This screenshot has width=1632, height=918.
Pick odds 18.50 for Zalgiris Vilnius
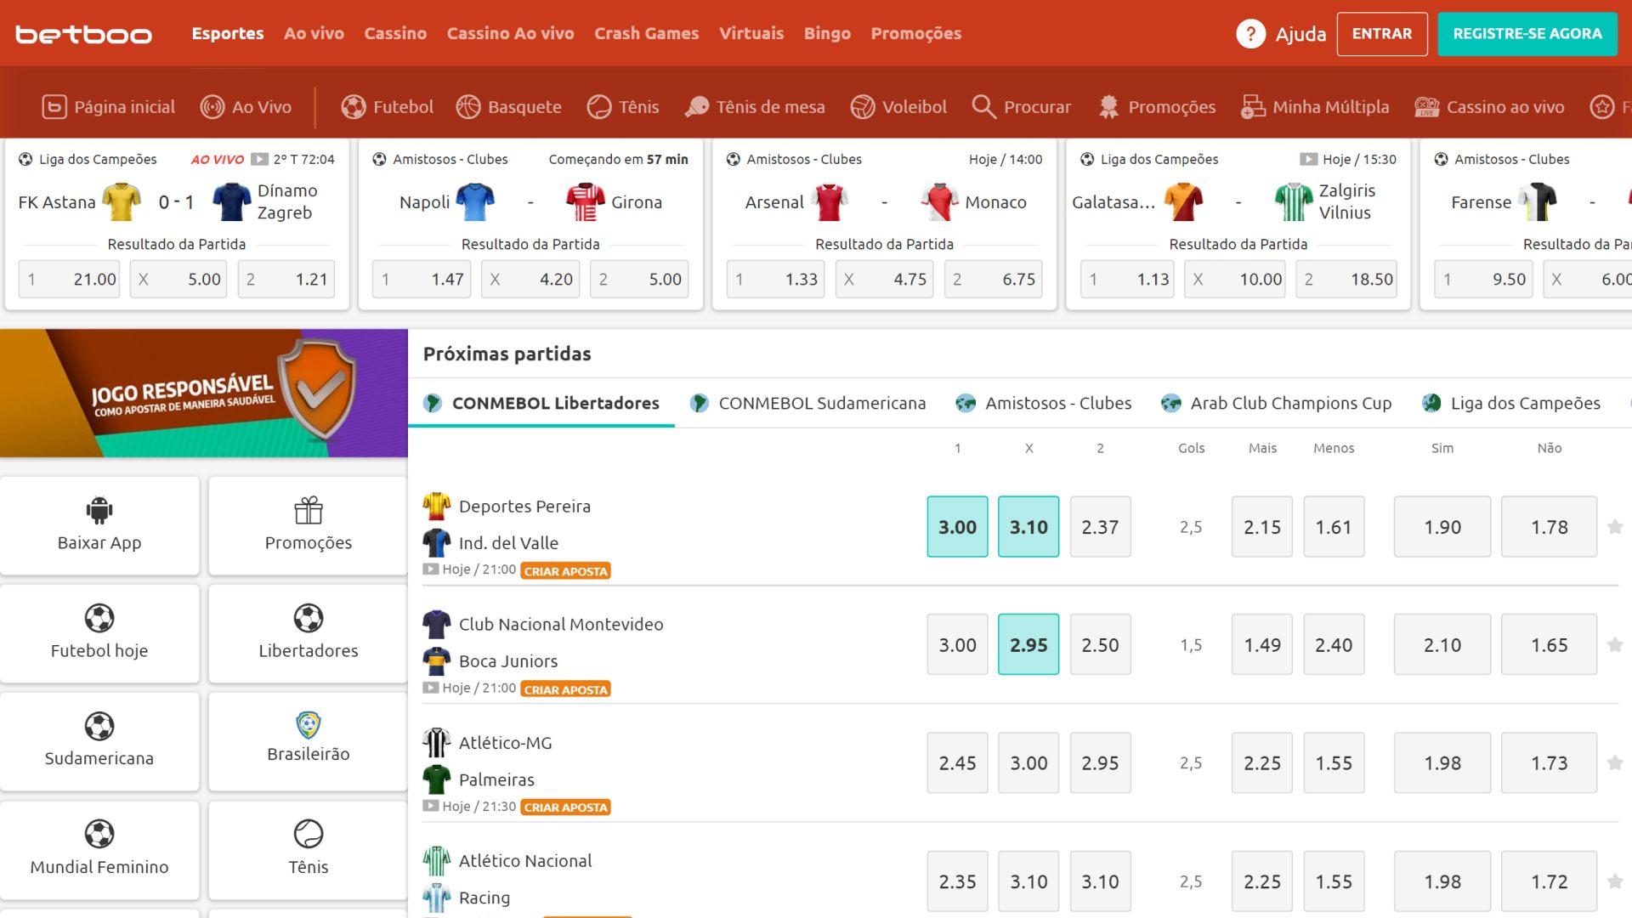click(x=1348, y=279)
